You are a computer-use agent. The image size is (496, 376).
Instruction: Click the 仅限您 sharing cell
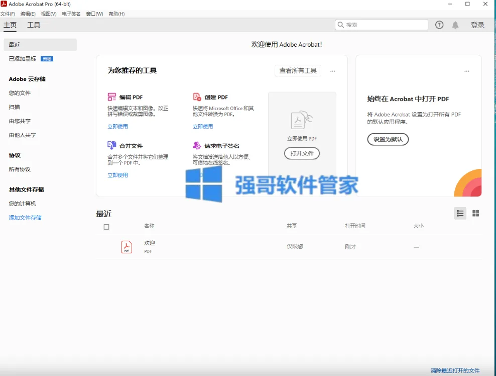295,246
